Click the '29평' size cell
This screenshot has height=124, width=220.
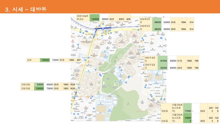pos(175,28)
